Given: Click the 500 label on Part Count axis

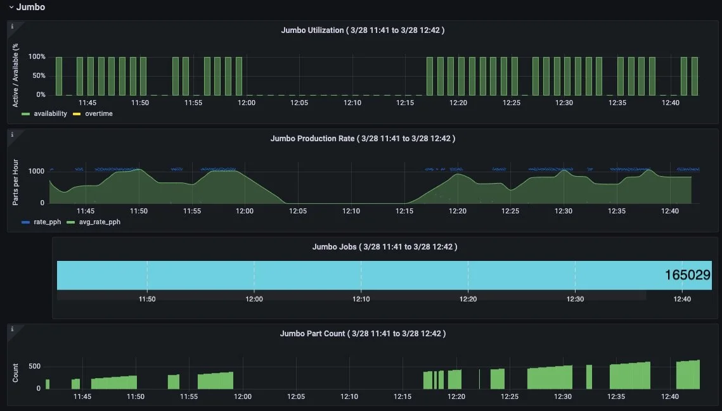Looking at the screenshot, I should coord(34,367).
